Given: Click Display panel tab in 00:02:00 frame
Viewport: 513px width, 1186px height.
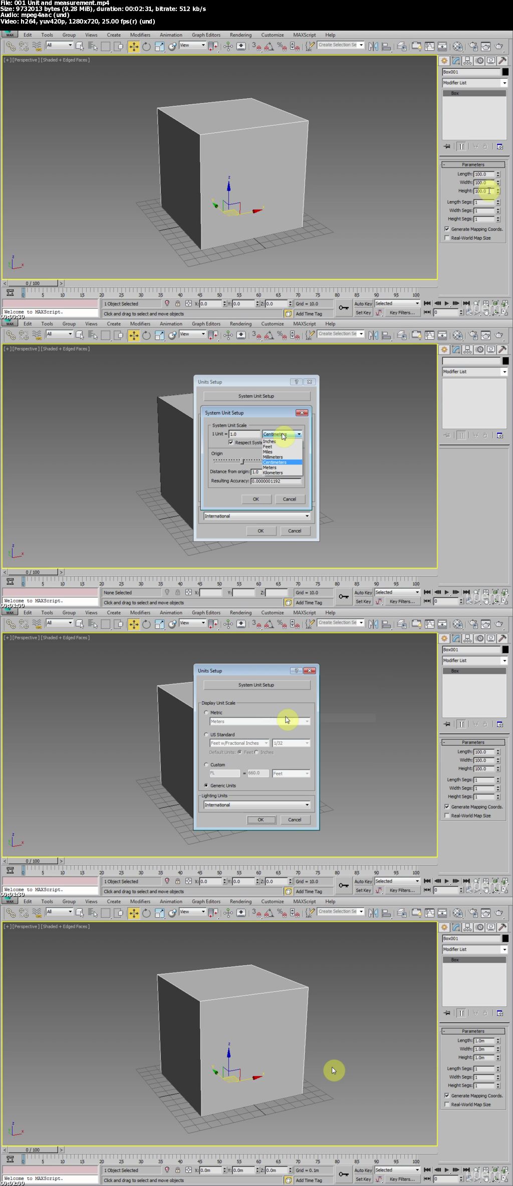Looking at the screenshot, I should coord(491,927).
